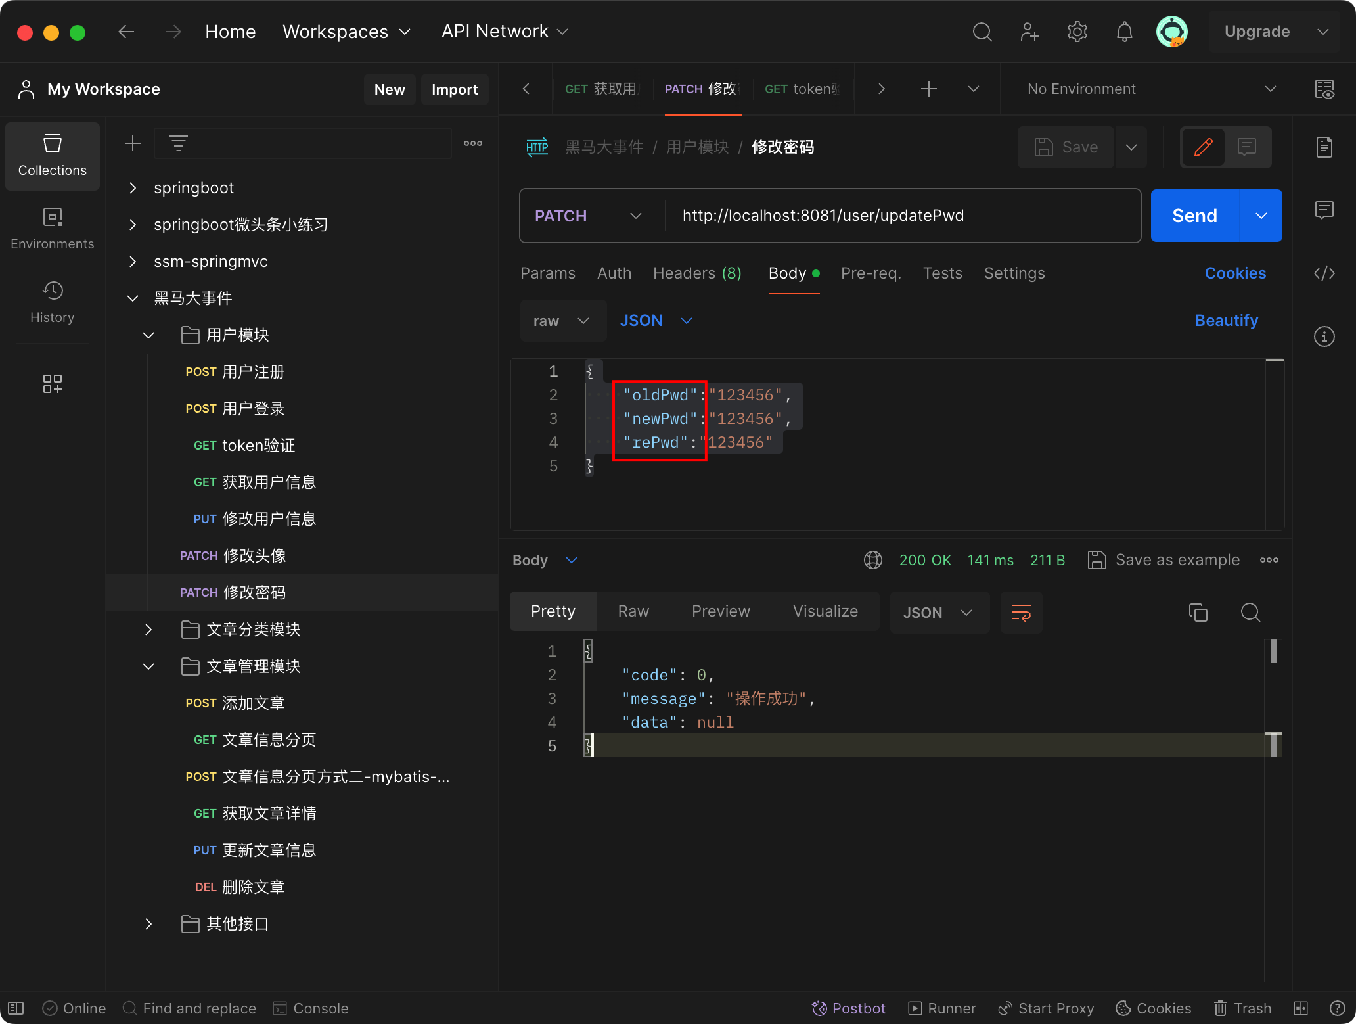Start the Collection Runner
Screen dimensions: 1356x1024
[942, 1008]
